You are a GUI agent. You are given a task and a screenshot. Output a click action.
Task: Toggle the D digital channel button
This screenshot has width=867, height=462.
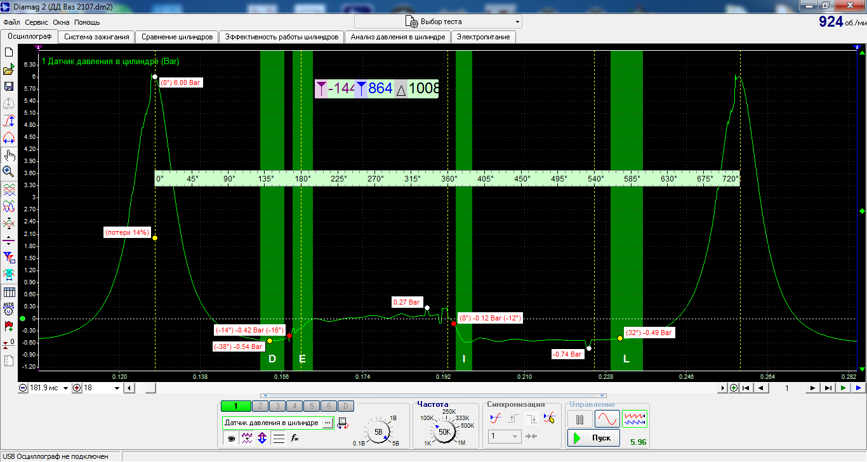coord(345,406)
